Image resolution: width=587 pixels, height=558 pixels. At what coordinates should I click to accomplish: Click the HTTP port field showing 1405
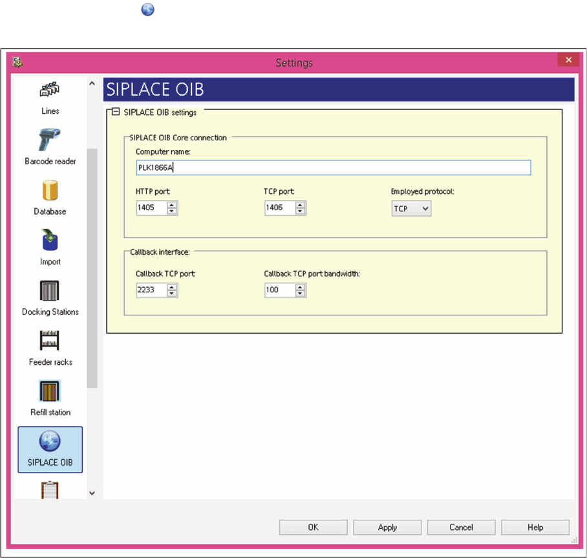click(152, 208)
